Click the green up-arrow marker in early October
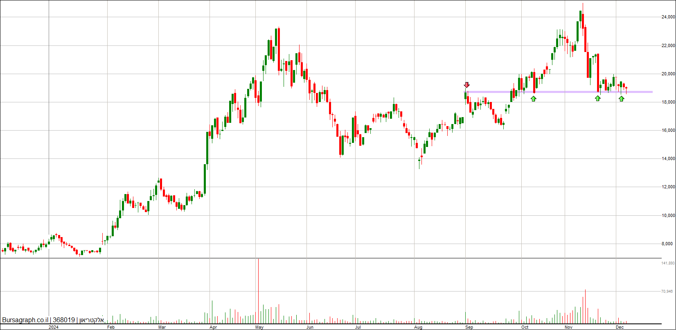676x330 pixels. (x=534, y=99)
